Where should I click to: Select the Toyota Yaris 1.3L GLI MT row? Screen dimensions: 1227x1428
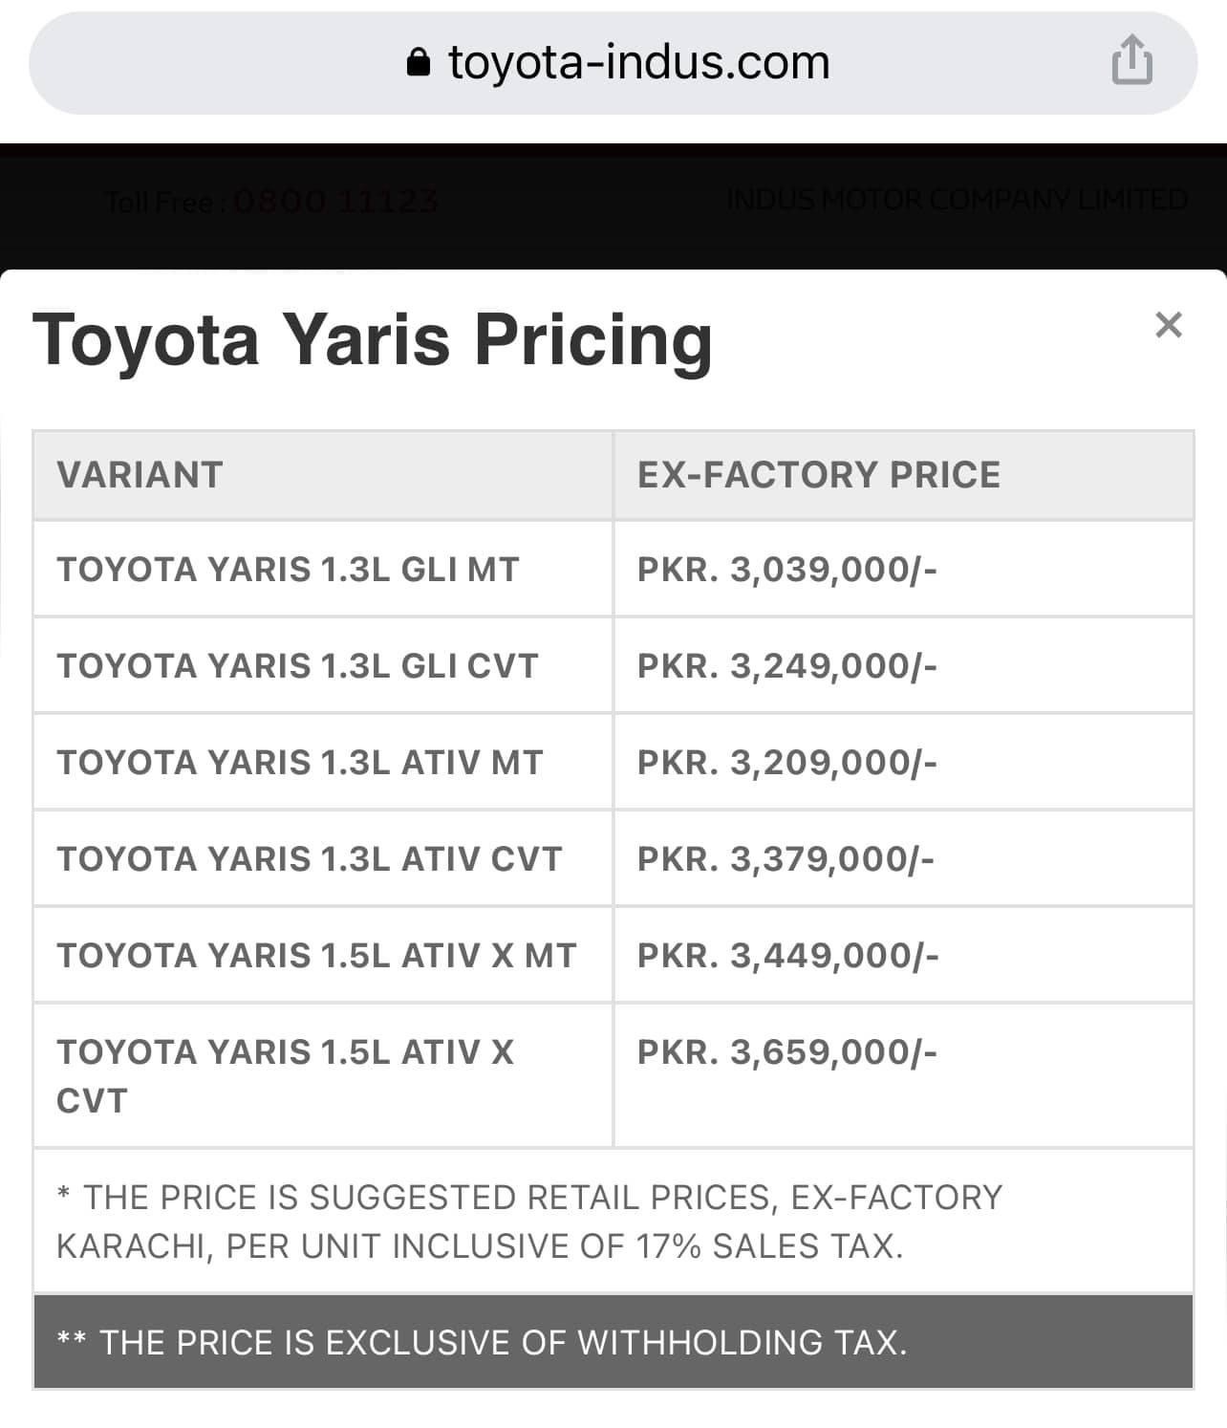click(x=613, y=569)
